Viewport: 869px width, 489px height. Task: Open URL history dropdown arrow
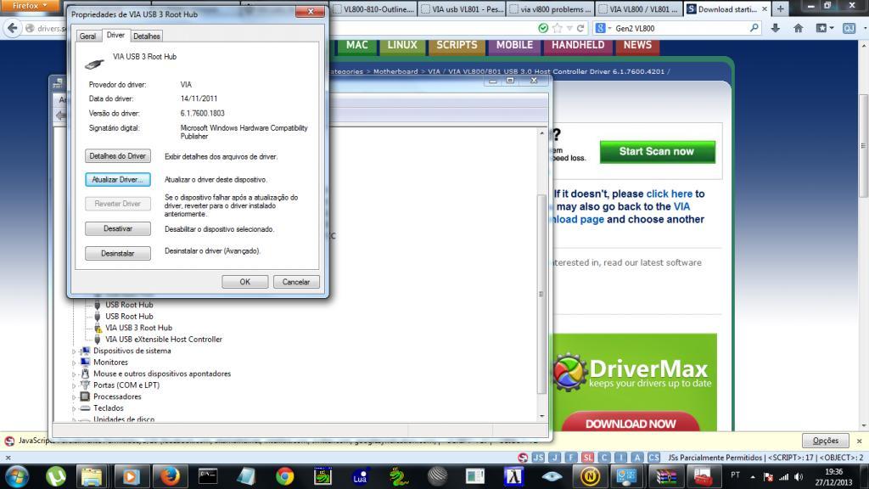[569, 28]
